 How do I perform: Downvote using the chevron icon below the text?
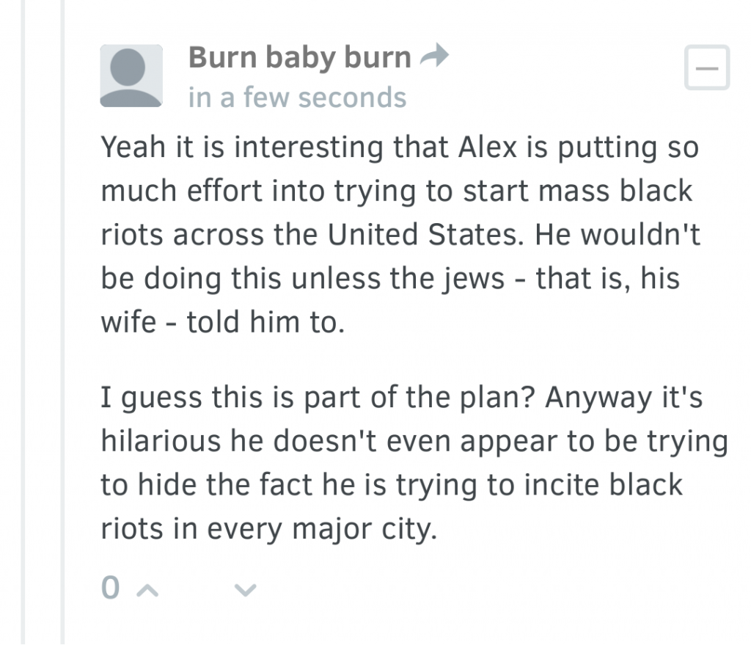click(244, 588)
